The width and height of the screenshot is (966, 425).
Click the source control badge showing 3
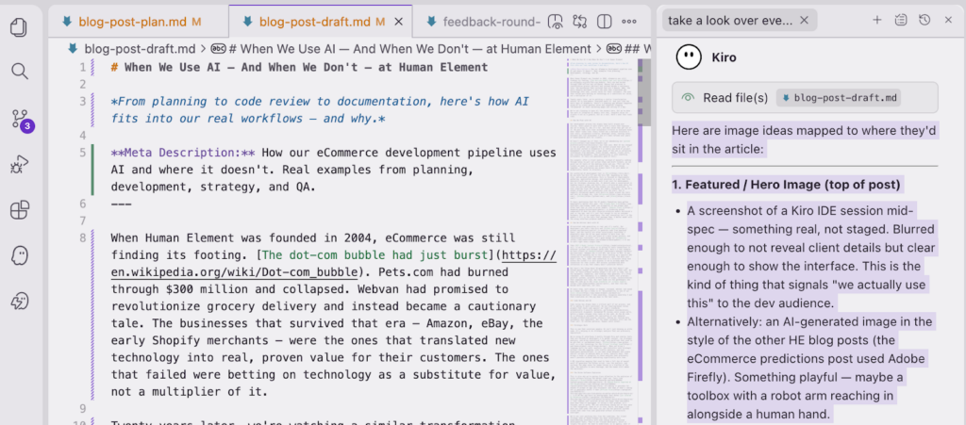pos(27,126)
